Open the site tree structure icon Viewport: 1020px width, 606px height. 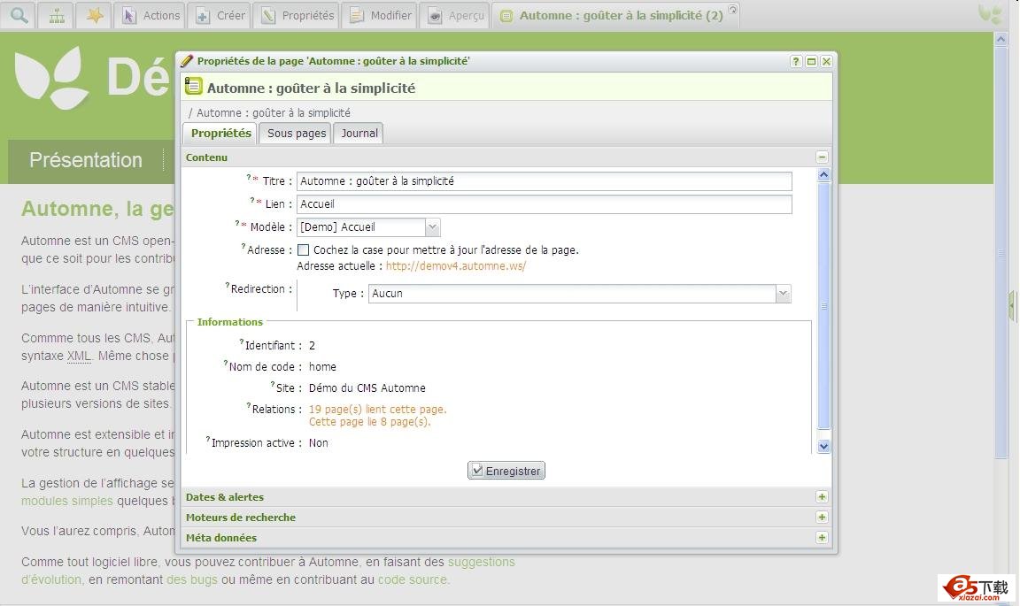pyautogui.click(x=57, y=15)
